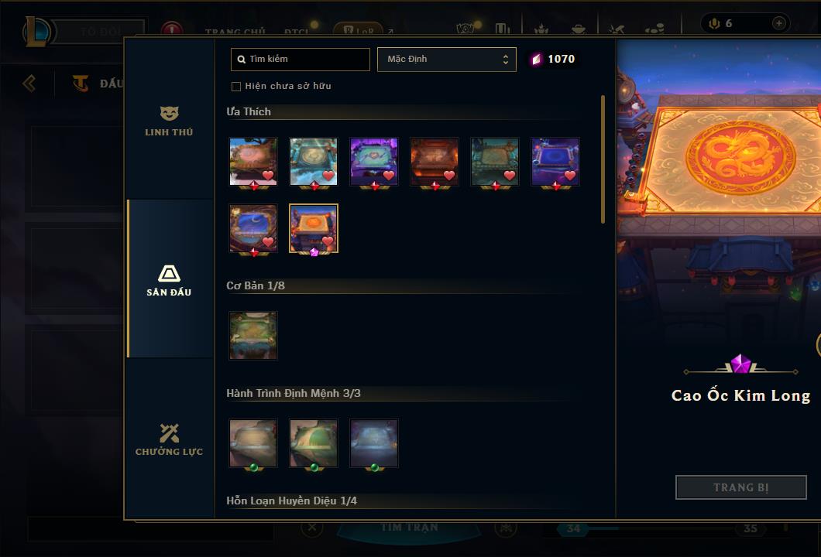Open the Chưởng Lực tab

(x=169, y=439)
